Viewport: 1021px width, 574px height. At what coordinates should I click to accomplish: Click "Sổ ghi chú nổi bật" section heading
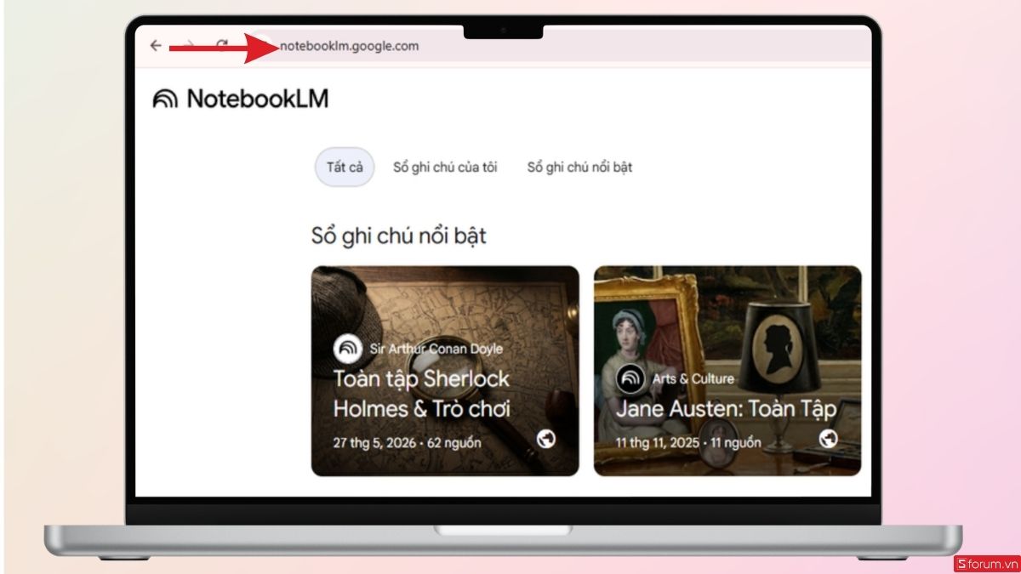click(x=399, y=236)
